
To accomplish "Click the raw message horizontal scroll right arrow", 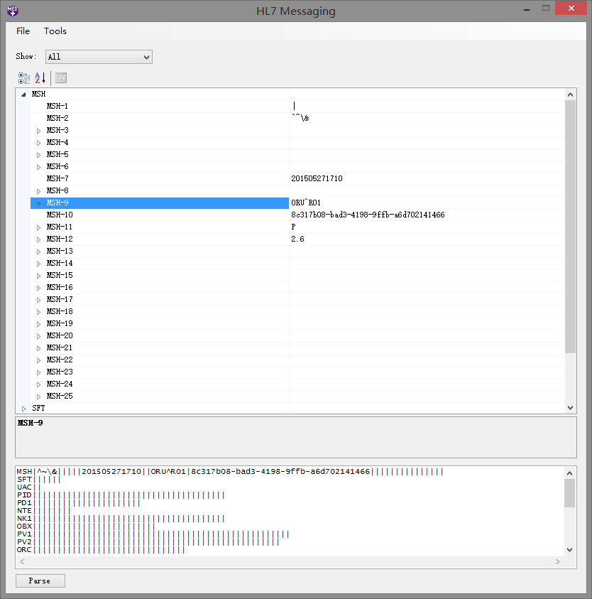I will coord(559,562).
